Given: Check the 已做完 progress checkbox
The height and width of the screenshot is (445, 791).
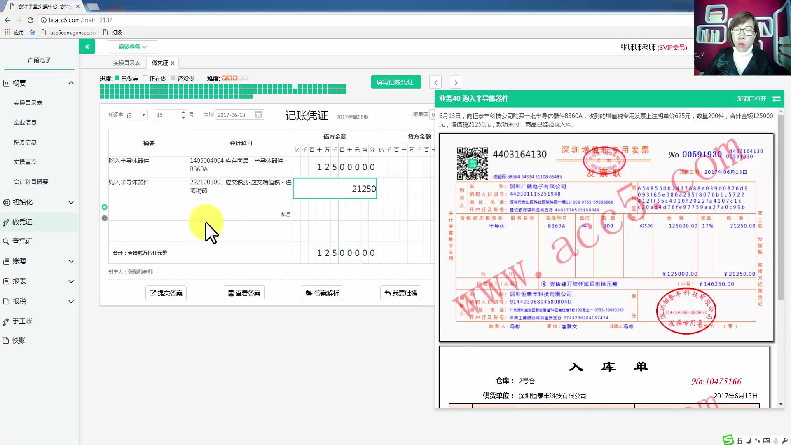Looking at the screenshot, I should point(117,77).
